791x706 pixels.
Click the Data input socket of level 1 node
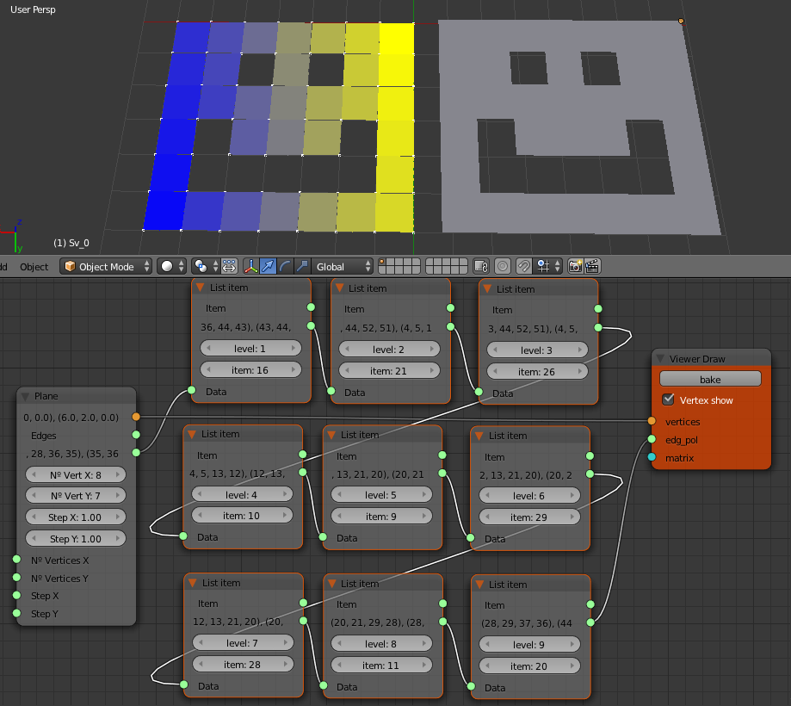[192, 390]
